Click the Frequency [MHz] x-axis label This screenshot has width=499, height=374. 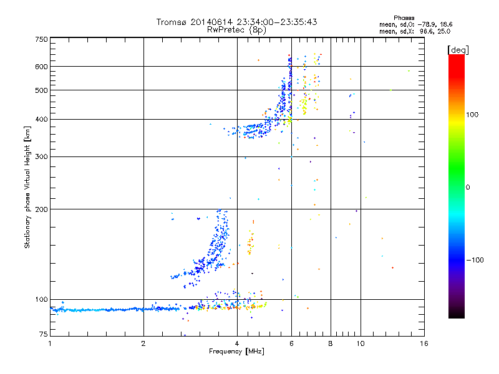coord(236,352)
